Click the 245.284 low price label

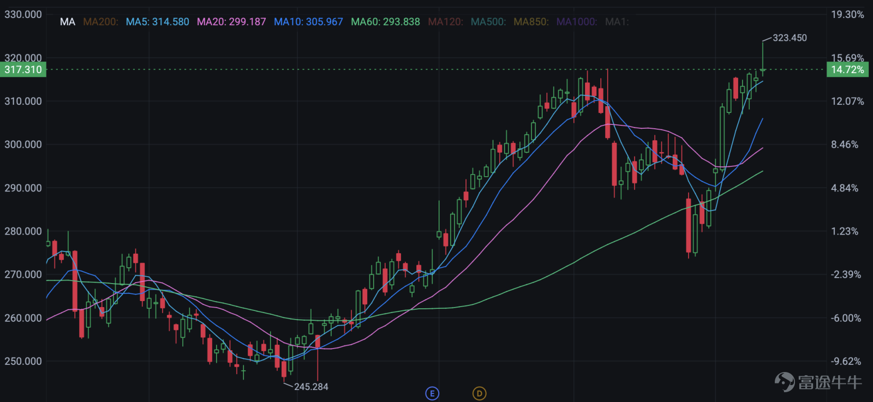pyautogui.click(x=311, y=387)
